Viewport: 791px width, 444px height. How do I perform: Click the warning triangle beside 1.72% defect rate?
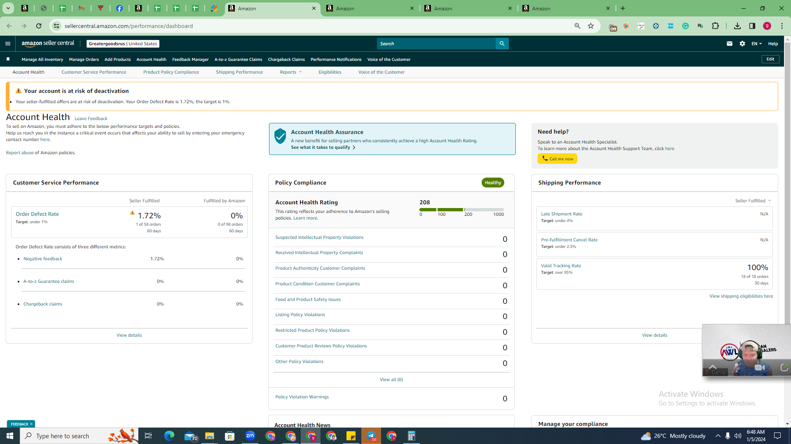(x=132, y=213)
